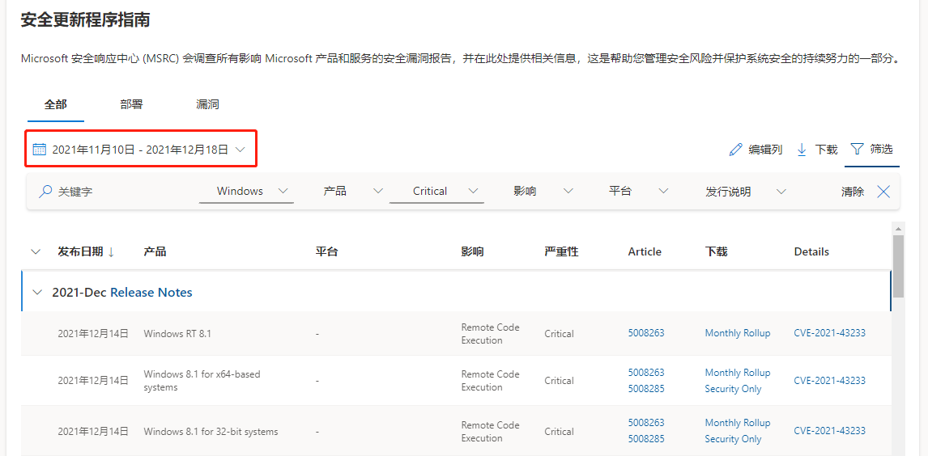Click the magnifier icon in the keyword search
Image resolution: width=928 pixels, height=456 pixels.
pos(45,192)
